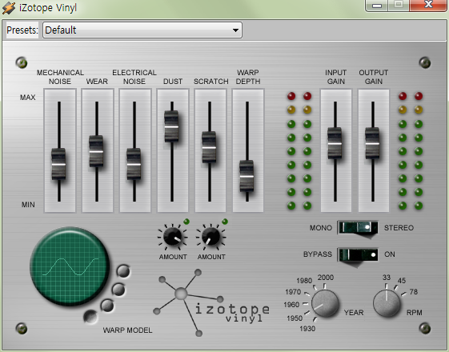Image resolution: width=449 pixels, height=352 pixels.
Task: Click the Dust slider handle
Action: [171, 126]
